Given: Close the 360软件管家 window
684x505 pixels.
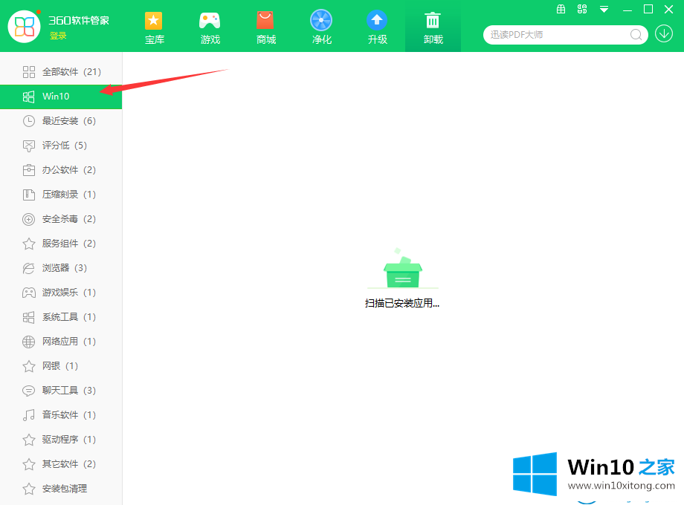Looking at the screenshot, I should pyautogui.click(x=668, y=9).
